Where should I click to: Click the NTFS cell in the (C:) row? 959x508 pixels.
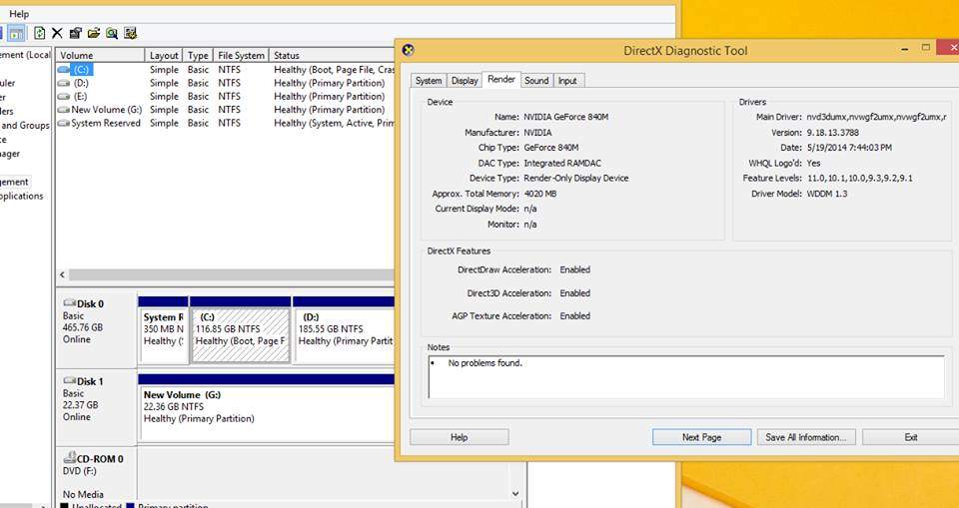click(x=230, y=70)
